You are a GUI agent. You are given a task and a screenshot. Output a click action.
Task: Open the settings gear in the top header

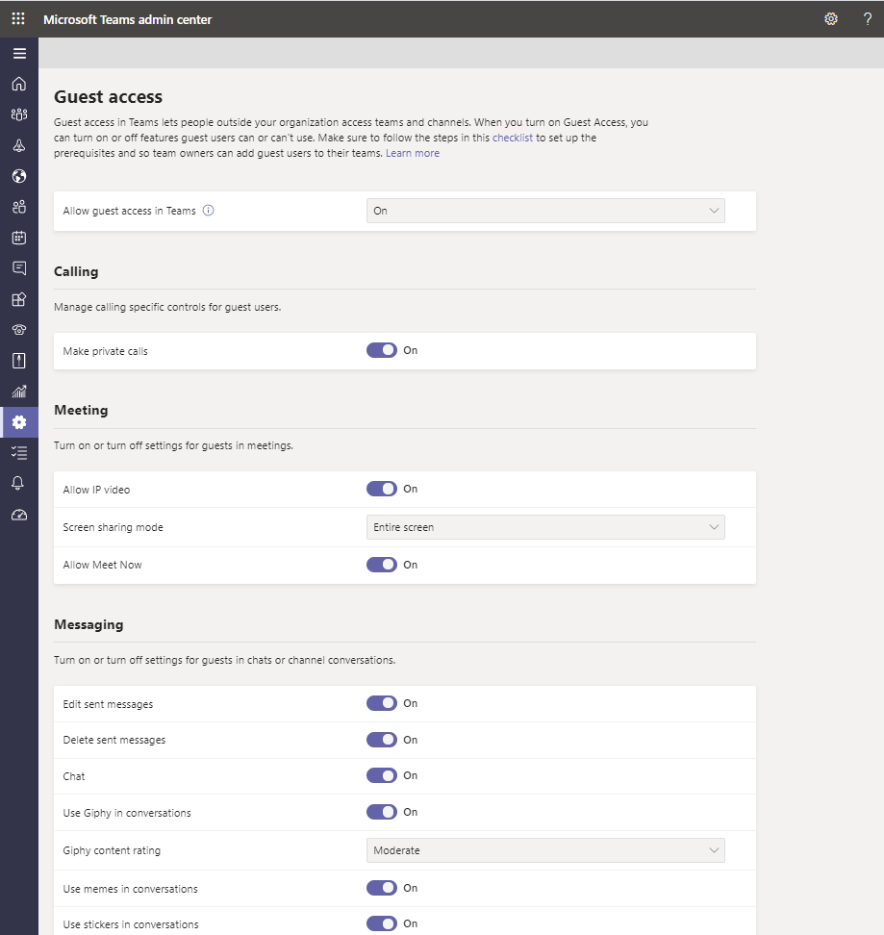coord(831,19)
